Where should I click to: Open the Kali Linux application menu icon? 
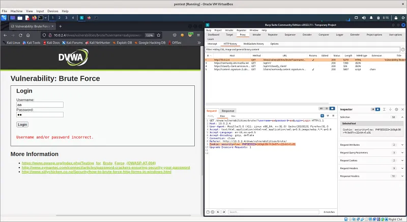tap(4, 18)
